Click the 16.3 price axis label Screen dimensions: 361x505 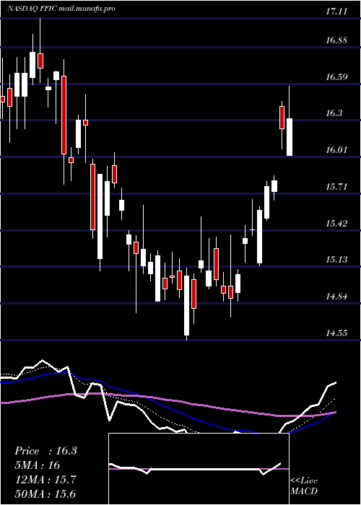334,113
